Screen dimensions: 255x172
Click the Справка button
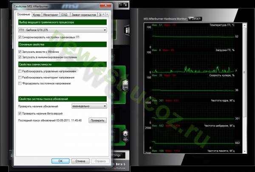coord(100,161)
